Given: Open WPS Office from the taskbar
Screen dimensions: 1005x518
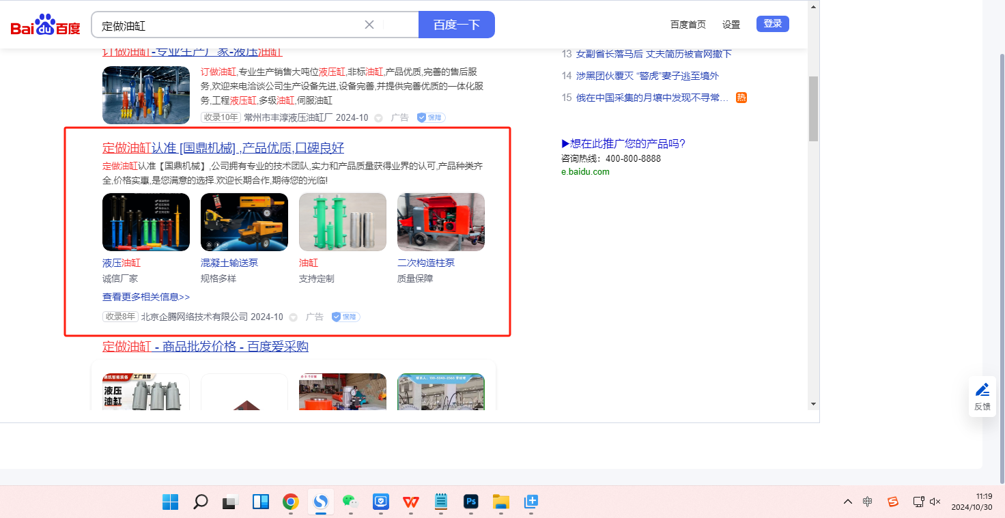Looking at the screenshot, I should click(411, 502).
